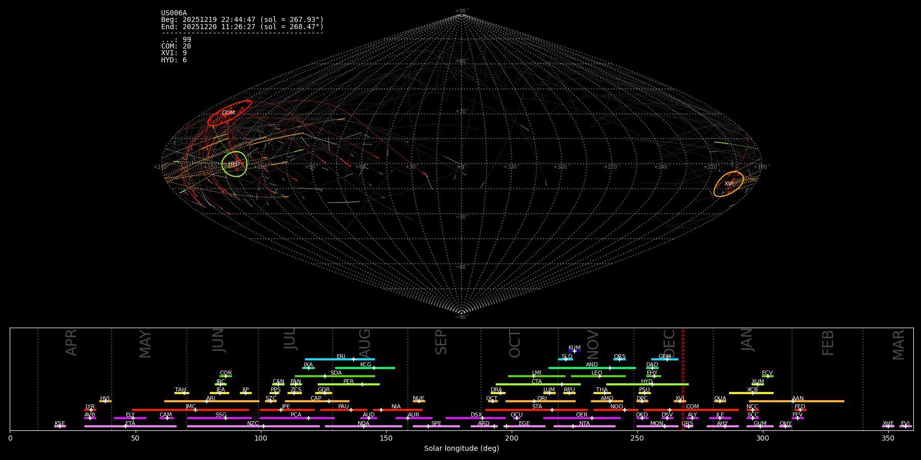
Task: Select the XCB shower bar
Action: coord(751,393)
